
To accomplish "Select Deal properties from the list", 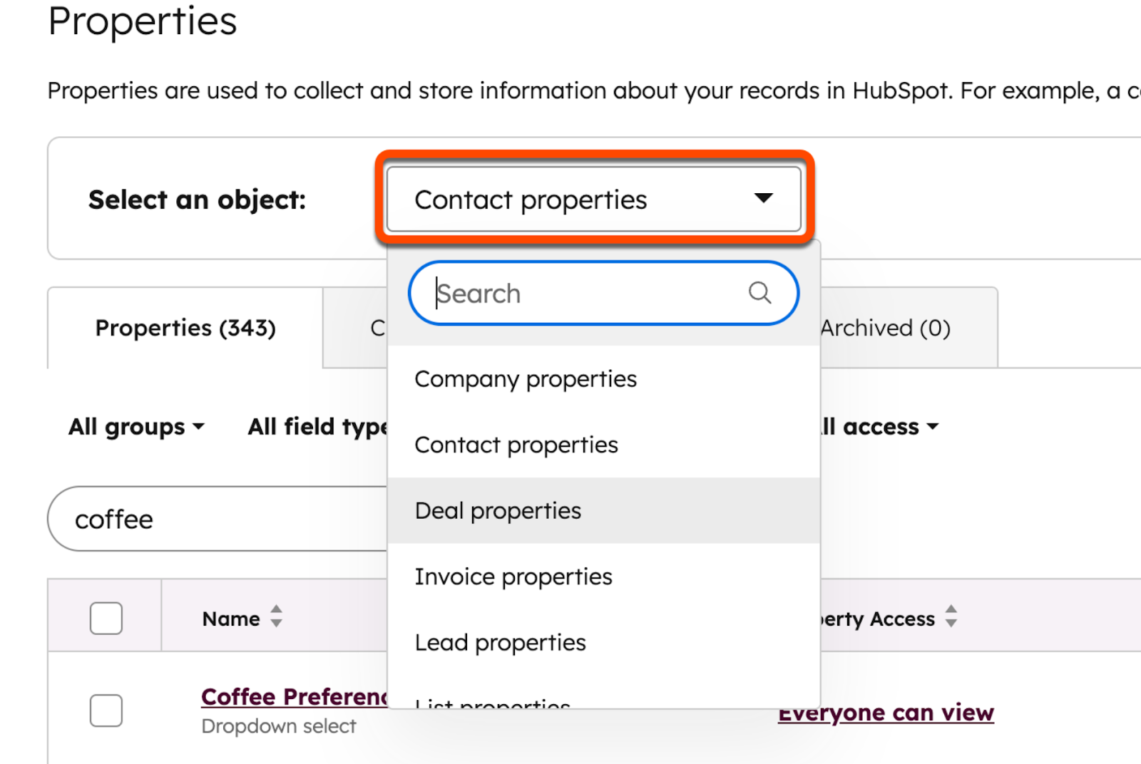I will [498, 510].
